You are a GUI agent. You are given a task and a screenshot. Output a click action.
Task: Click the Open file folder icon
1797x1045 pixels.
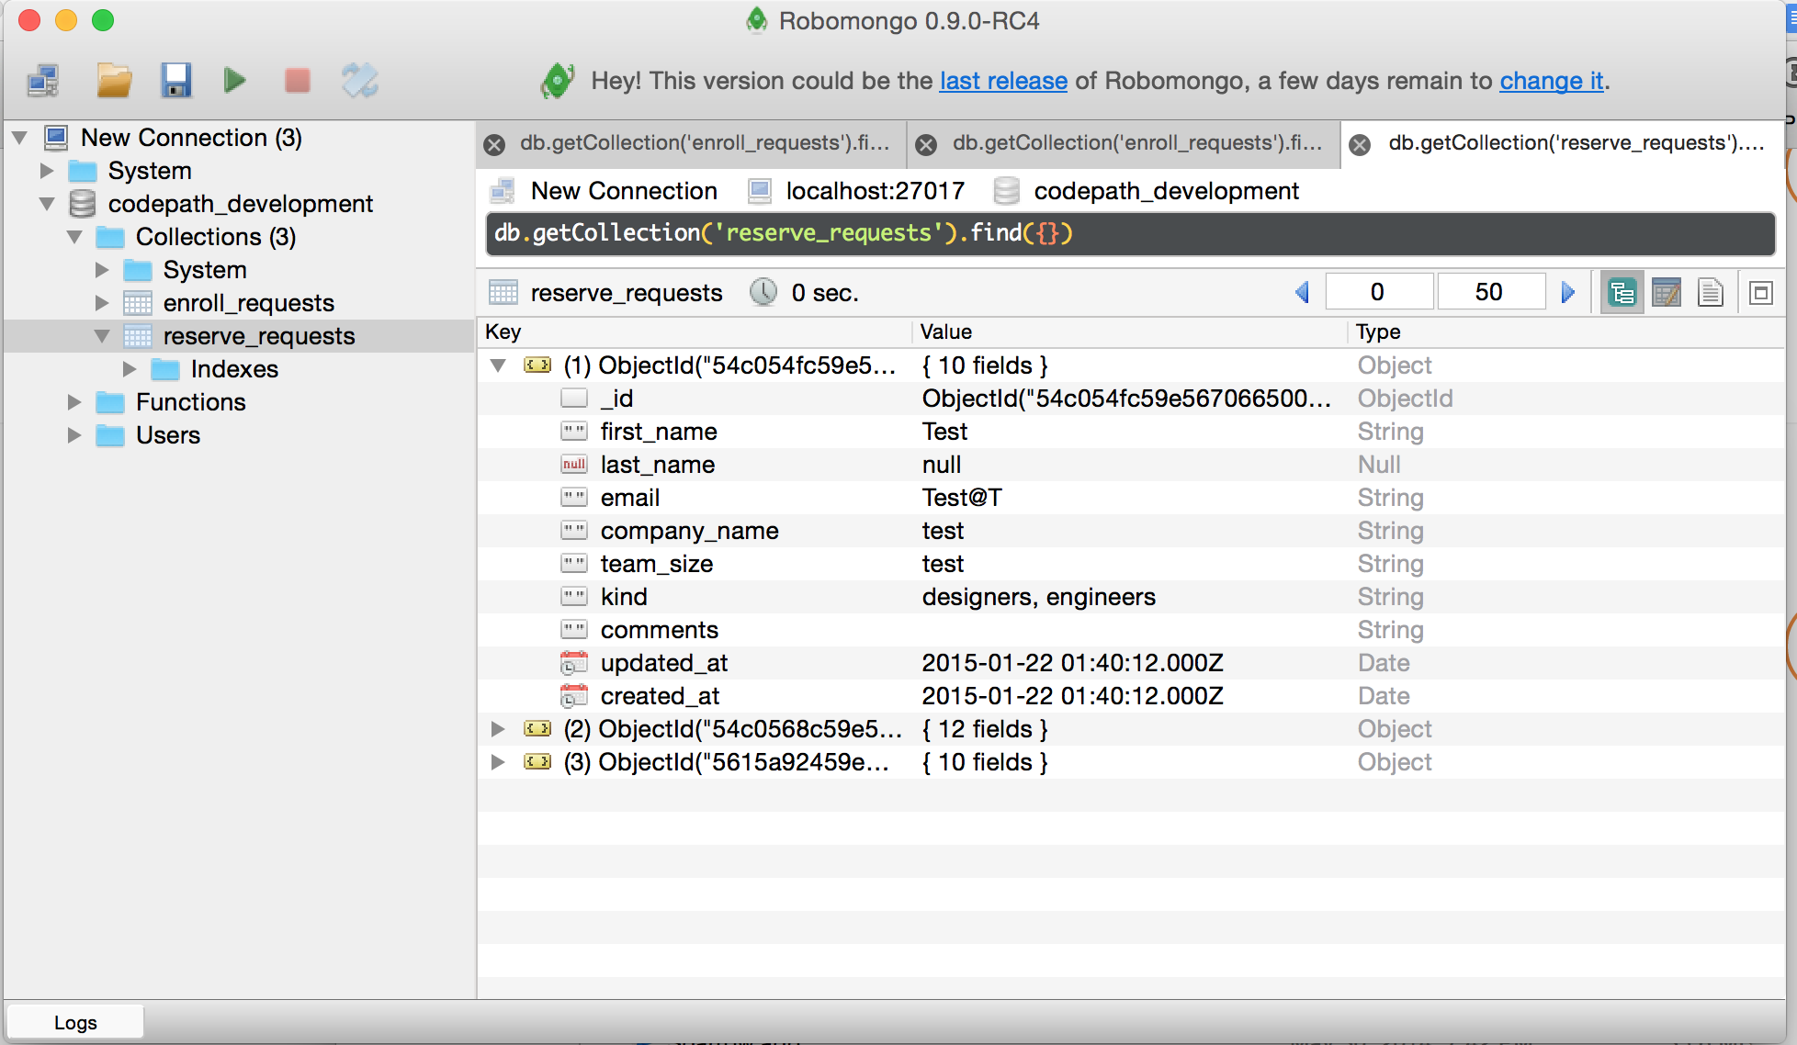(114, 81)
